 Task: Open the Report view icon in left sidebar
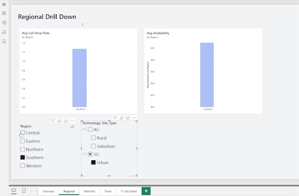(x=4, y=4)
